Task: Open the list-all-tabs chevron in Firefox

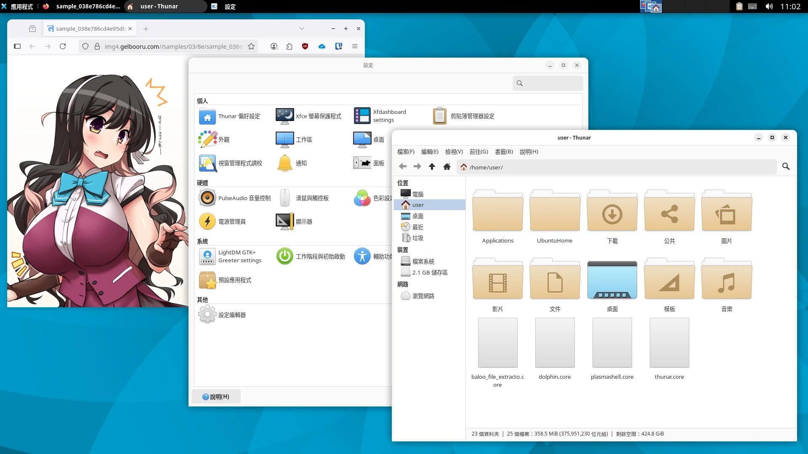Action: [x=302, y=29]
